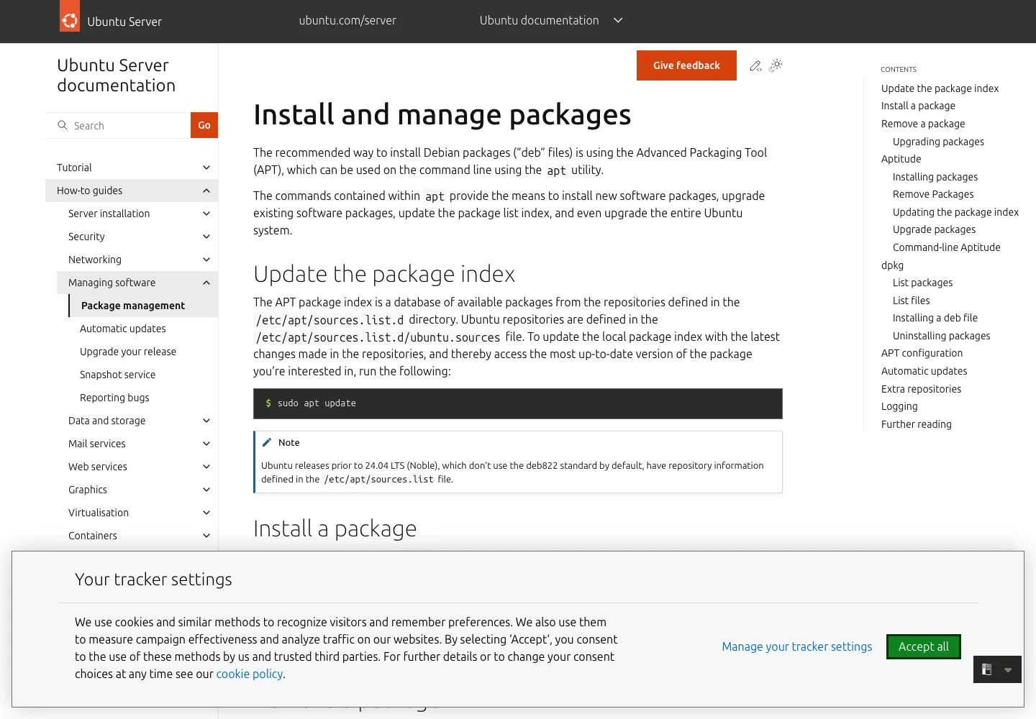Jump to Installing packages in contents
This screenshot has width=1036, height=719.
click(x=935, y=177)
